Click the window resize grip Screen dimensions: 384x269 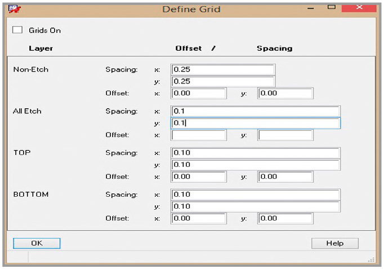click(372, 259)
